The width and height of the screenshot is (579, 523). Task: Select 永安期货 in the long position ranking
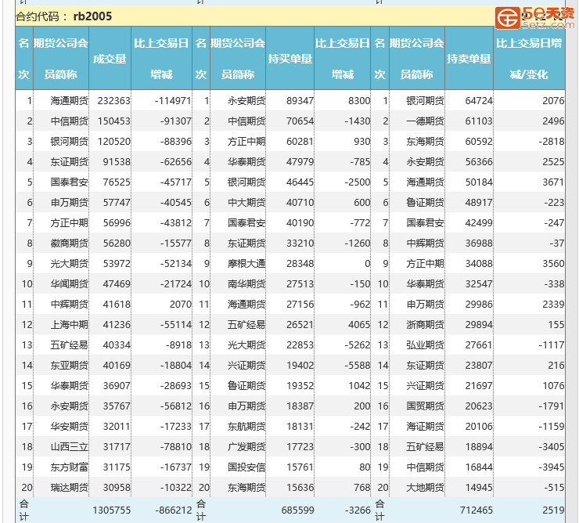coord(246,100)
